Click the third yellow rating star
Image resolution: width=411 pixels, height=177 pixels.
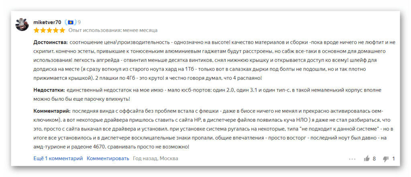click(49, 30)
